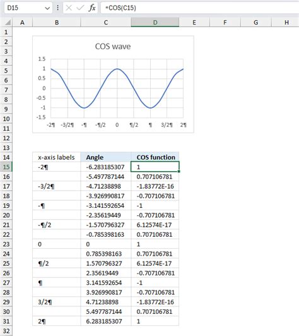Screen dimensions: 299x336
Task: Select cell with -4.71238898
Action: coord(106,186)
